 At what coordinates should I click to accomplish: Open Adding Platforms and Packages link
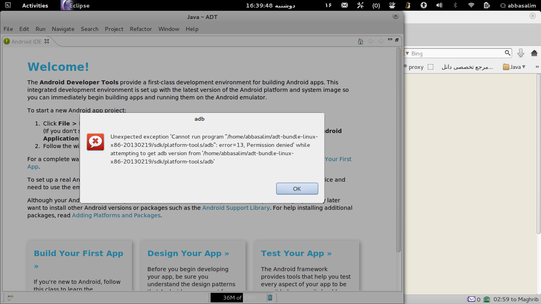tap(116, 215)
